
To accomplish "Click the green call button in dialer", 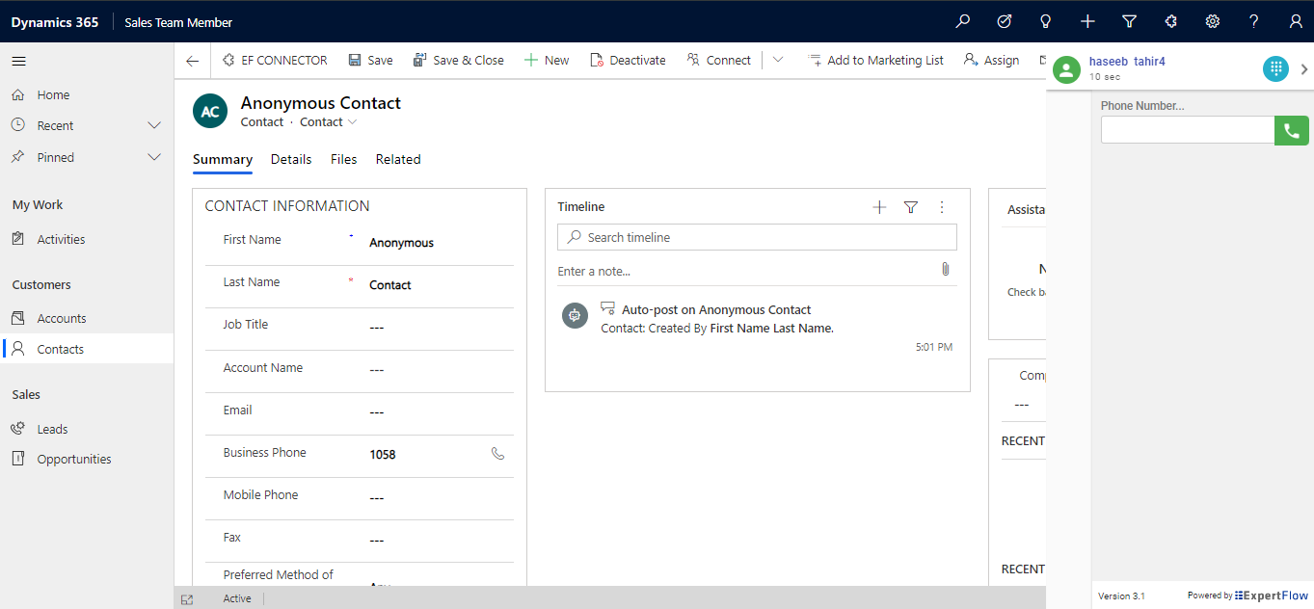I will point(1291,130).
